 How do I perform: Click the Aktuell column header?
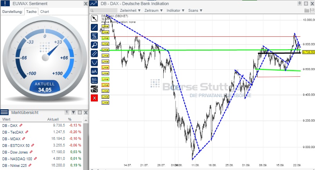point(53,119)
